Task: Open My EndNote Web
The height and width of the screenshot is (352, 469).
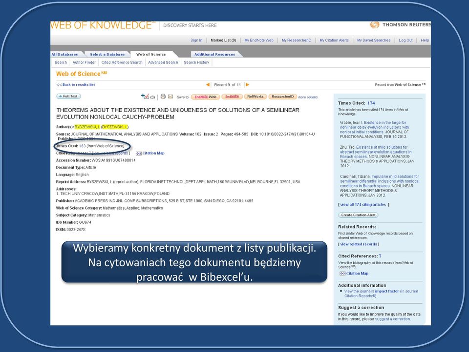Action: click(x=259, y=40)
